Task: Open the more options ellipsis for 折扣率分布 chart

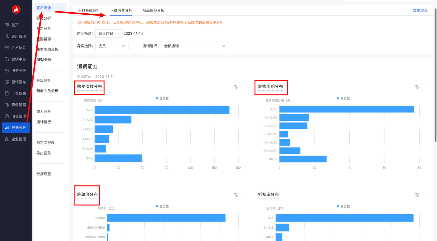Action: [x=425, y=195]
